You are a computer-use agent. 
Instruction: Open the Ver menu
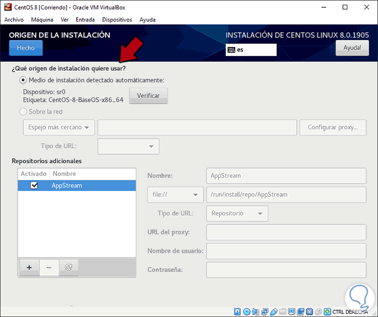coord(65,20)
